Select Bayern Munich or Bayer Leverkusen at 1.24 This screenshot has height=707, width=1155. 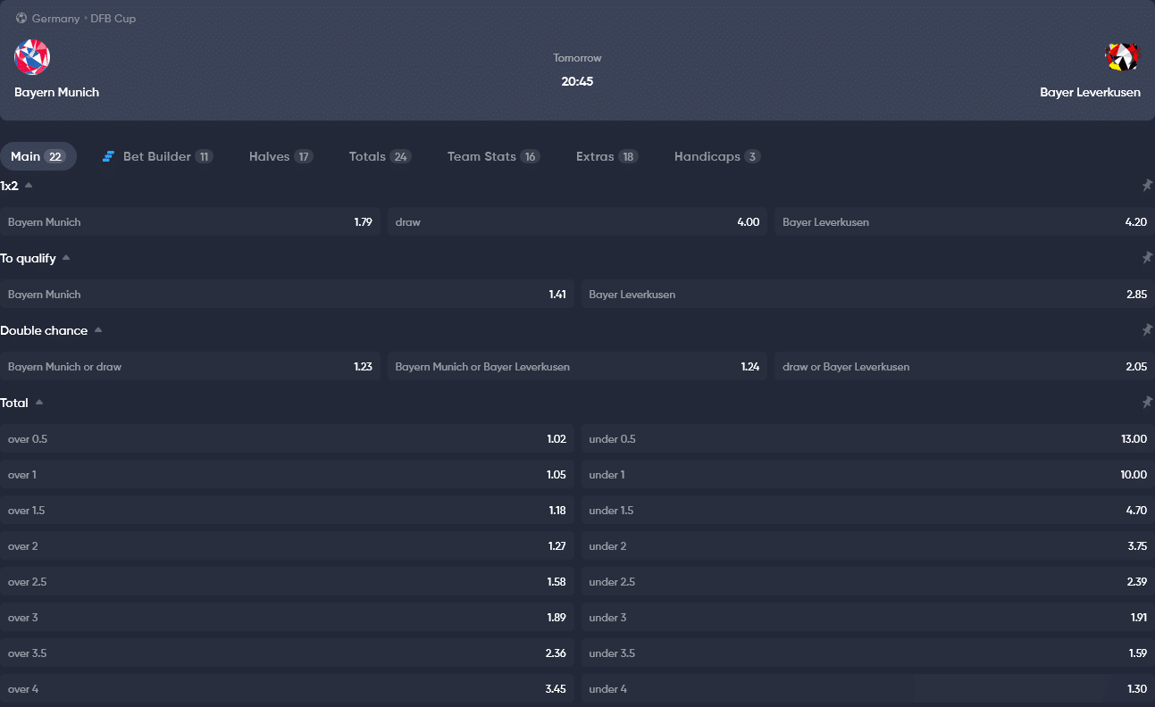click(x=577, y=366)
